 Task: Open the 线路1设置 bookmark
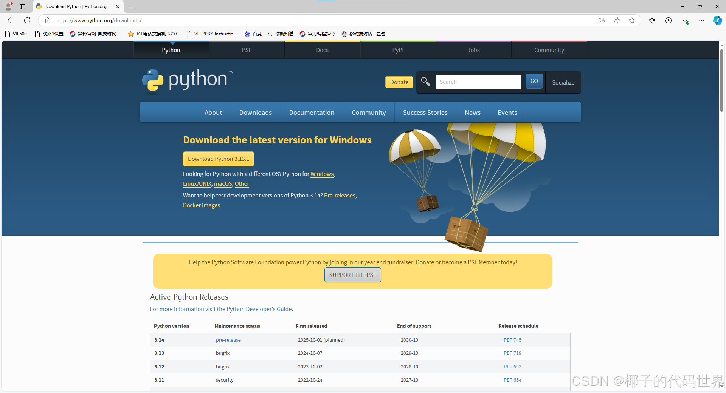pyautogui.click(x=49, y=34)
